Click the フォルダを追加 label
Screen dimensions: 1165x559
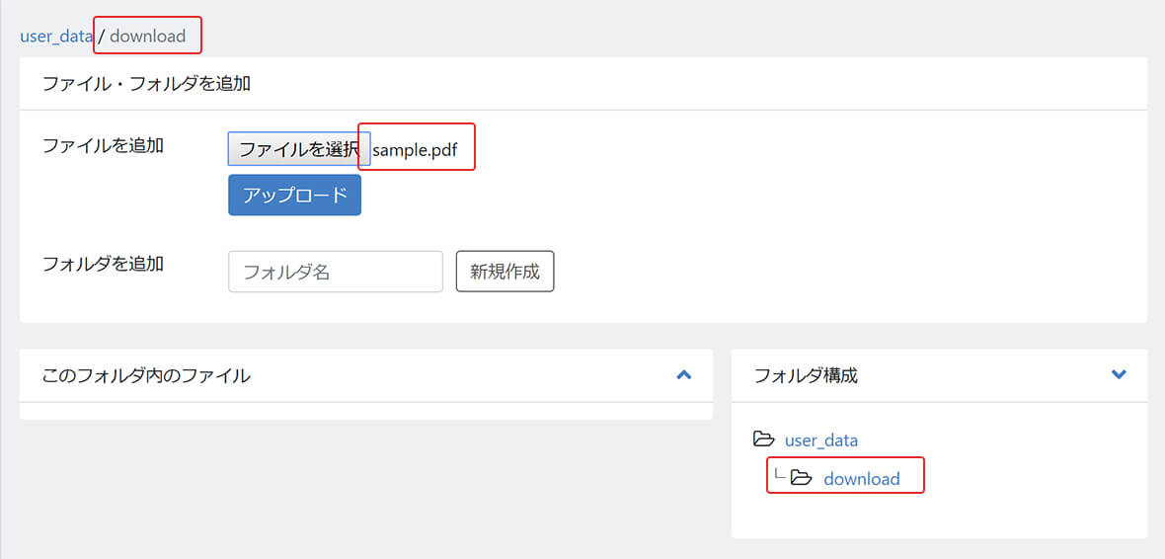103,263
